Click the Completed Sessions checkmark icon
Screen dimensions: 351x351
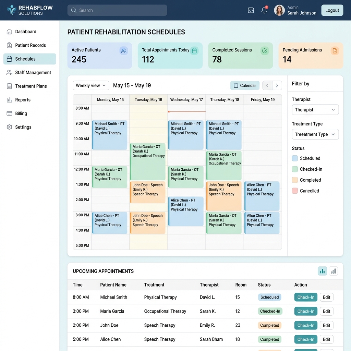tap(265, 51)
